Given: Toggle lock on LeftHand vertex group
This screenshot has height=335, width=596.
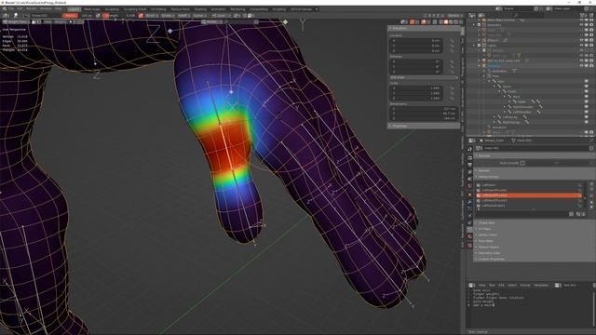Looking at the screenshot, I should coord(579,185).
